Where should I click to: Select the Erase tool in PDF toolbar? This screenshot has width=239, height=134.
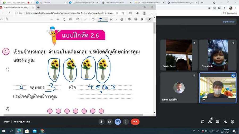point(122,19)
